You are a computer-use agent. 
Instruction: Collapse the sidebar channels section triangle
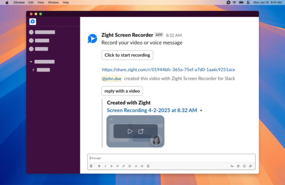tap(31, 62)
